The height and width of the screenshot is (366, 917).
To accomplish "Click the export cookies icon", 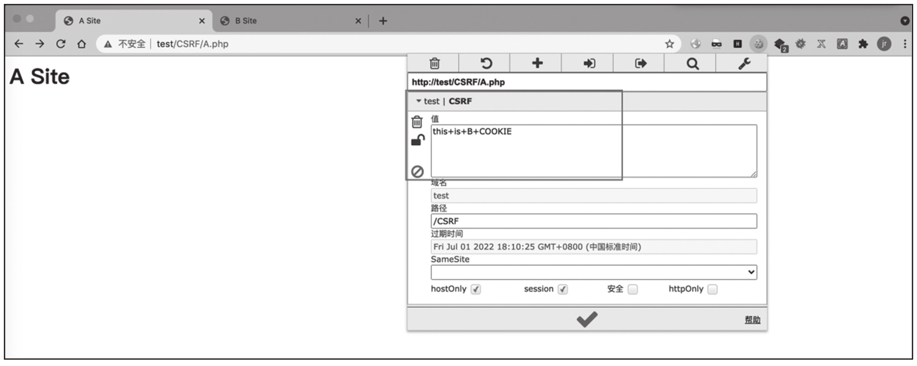I will pos(640,63).
